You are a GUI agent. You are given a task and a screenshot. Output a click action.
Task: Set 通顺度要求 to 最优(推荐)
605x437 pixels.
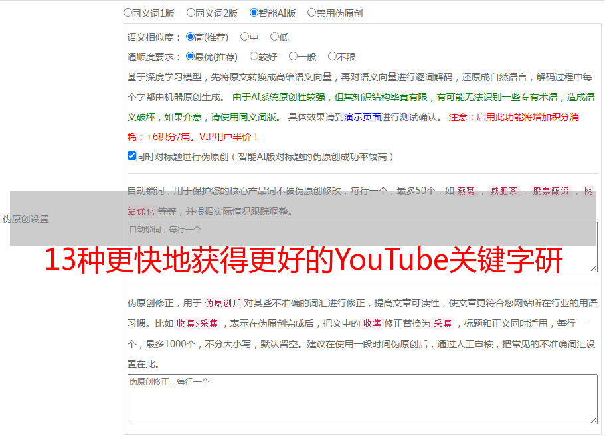click(191, 57)
